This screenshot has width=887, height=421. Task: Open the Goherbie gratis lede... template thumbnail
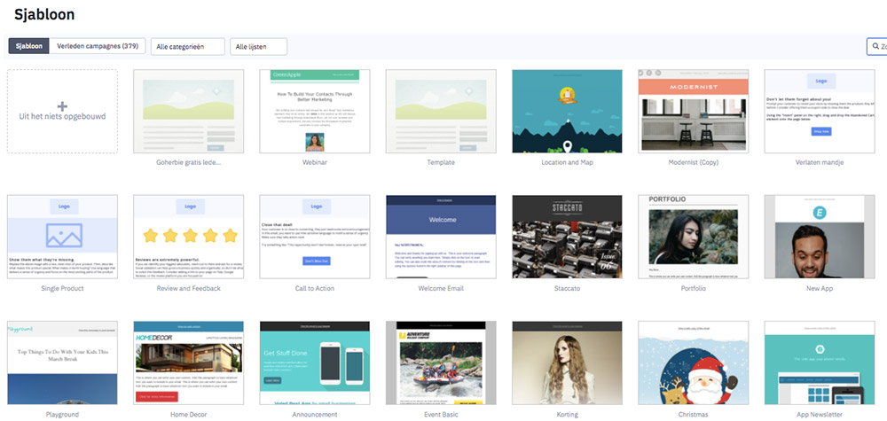click(x=188, y=112)
